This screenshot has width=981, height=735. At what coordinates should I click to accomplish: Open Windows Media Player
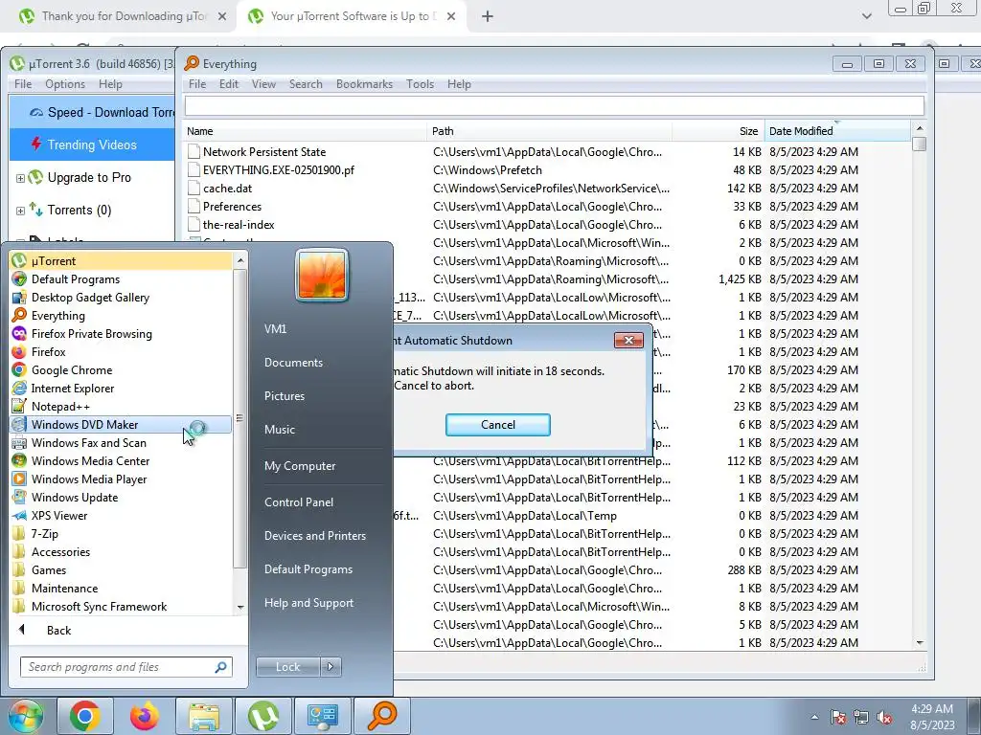coord(121,479)
